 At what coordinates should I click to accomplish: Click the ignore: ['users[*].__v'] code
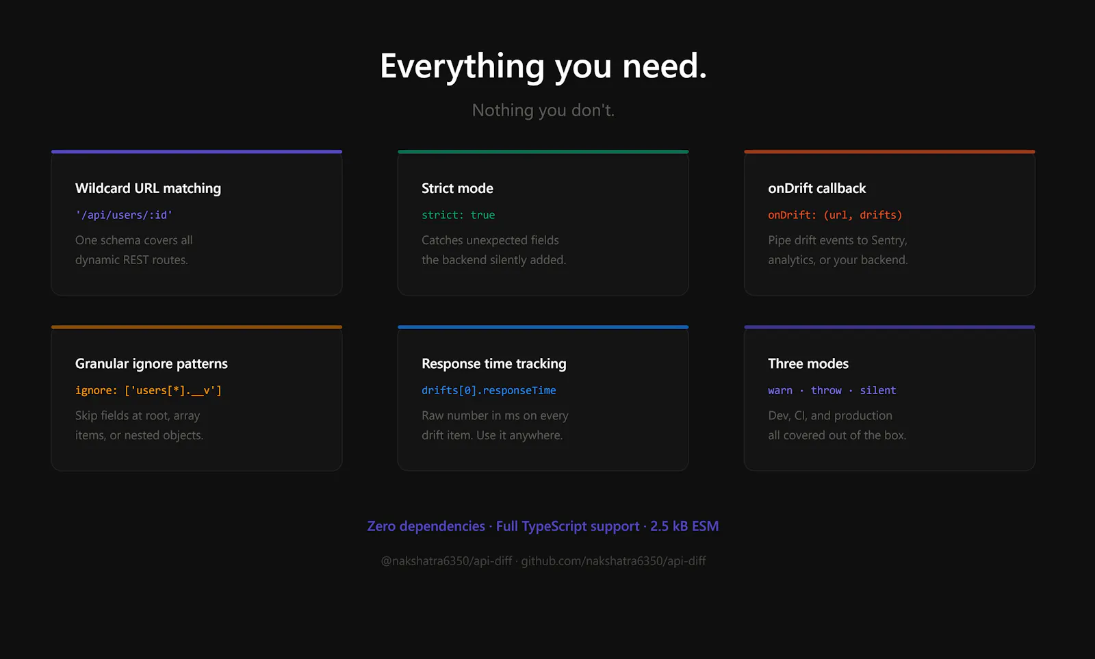pos(149,391)
